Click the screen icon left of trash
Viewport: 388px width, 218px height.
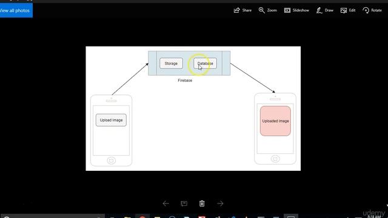[184, 203]
